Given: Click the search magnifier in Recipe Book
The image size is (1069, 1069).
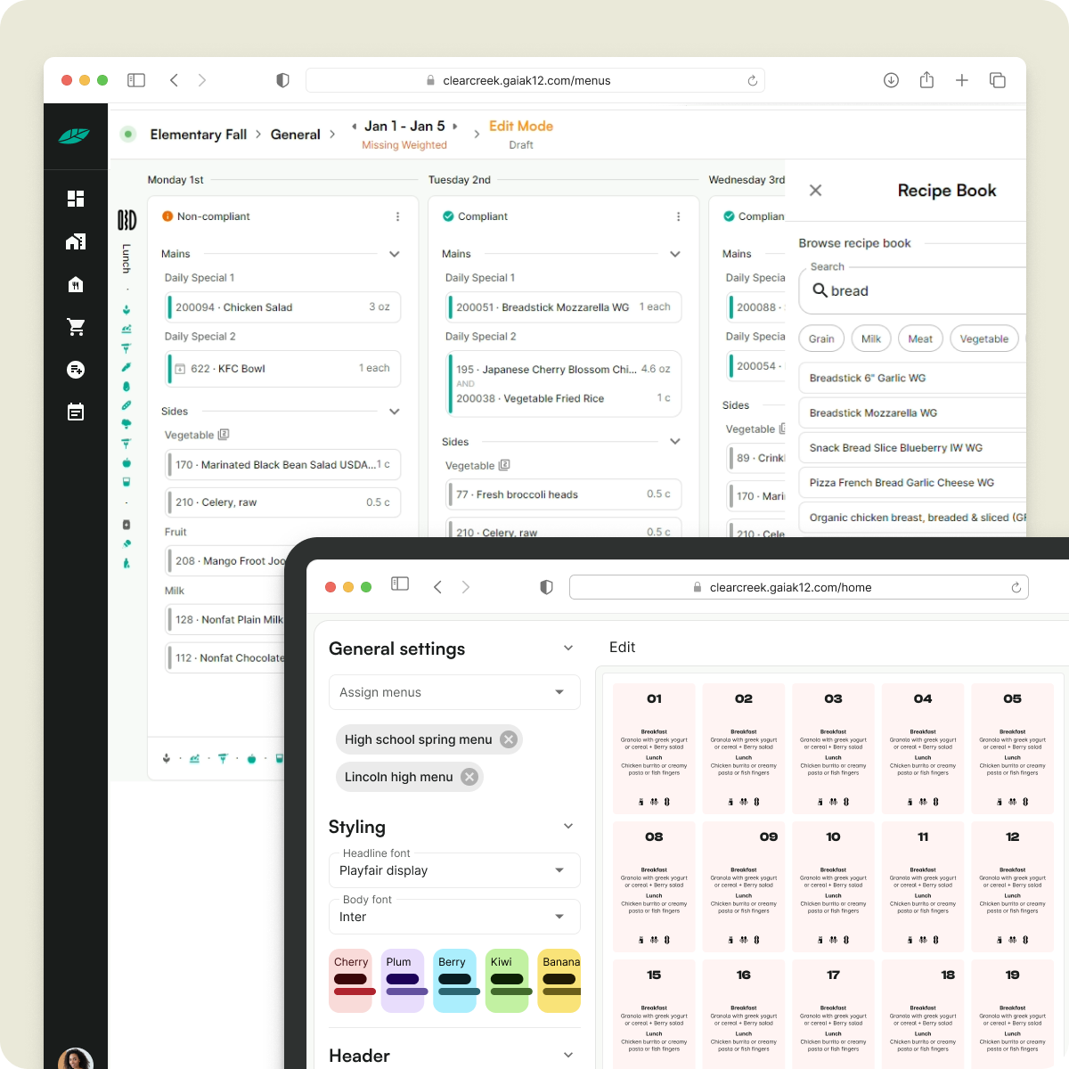Looking at the screenshot, I should (x=820, y=291).
